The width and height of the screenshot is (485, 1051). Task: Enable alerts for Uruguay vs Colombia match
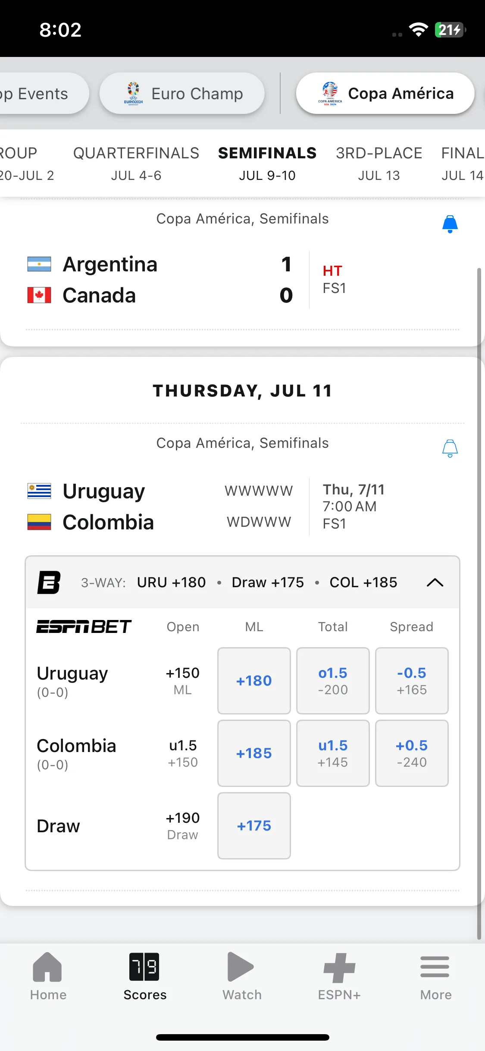coord(450,448)
